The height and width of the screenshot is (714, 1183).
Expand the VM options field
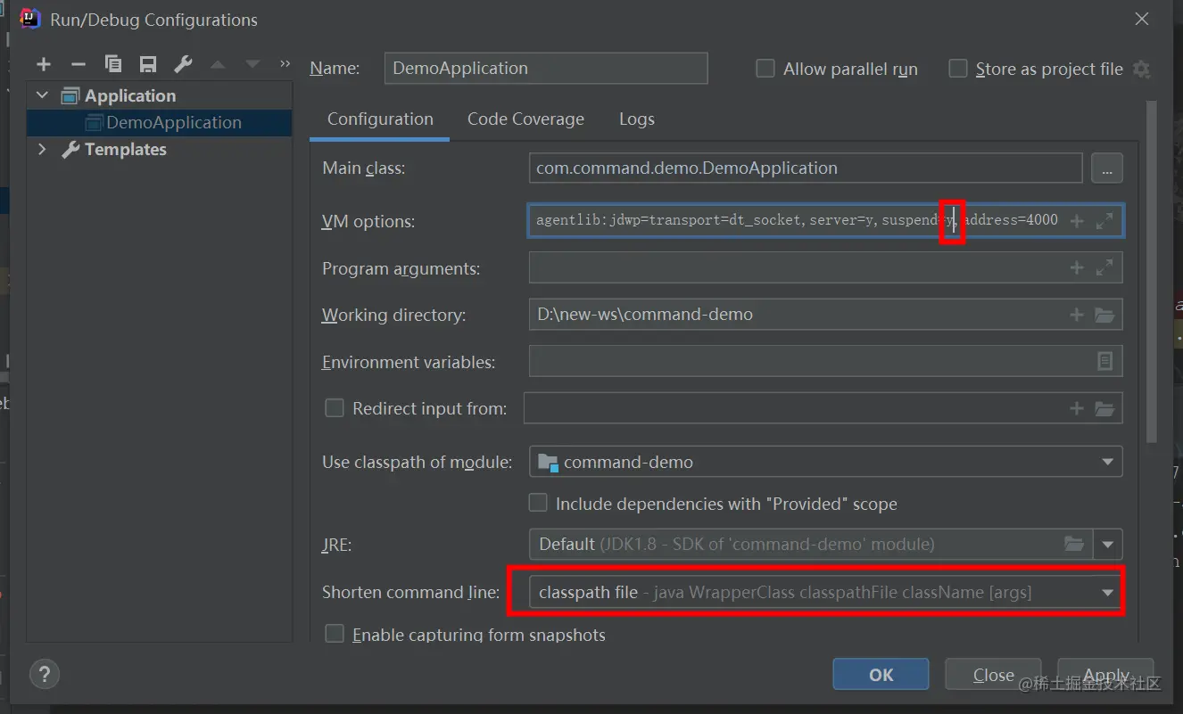tap(1104, 220)
